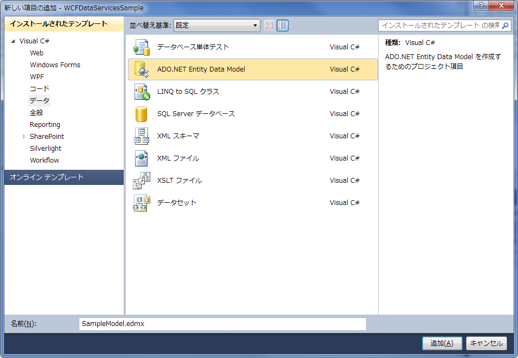Click the XML スキーマ icon
Screen dimensions: 518x358
coord(142,136)
